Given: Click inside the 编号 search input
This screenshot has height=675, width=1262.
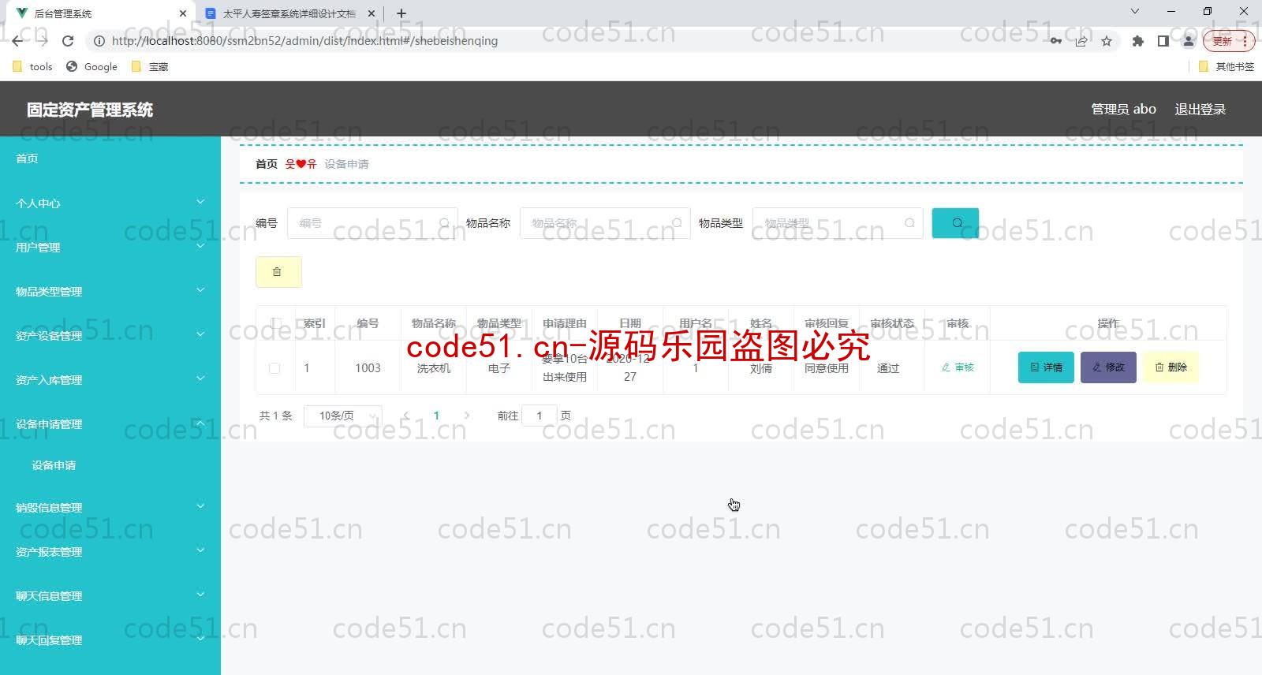Looking at the screenshot, I should (x=372, y=223).
